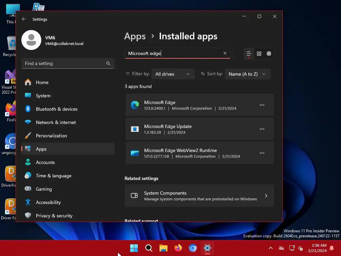Open Accessibility settings
Image resolution: width=341 pixels, height=256 pixels.
click(68, 202)
